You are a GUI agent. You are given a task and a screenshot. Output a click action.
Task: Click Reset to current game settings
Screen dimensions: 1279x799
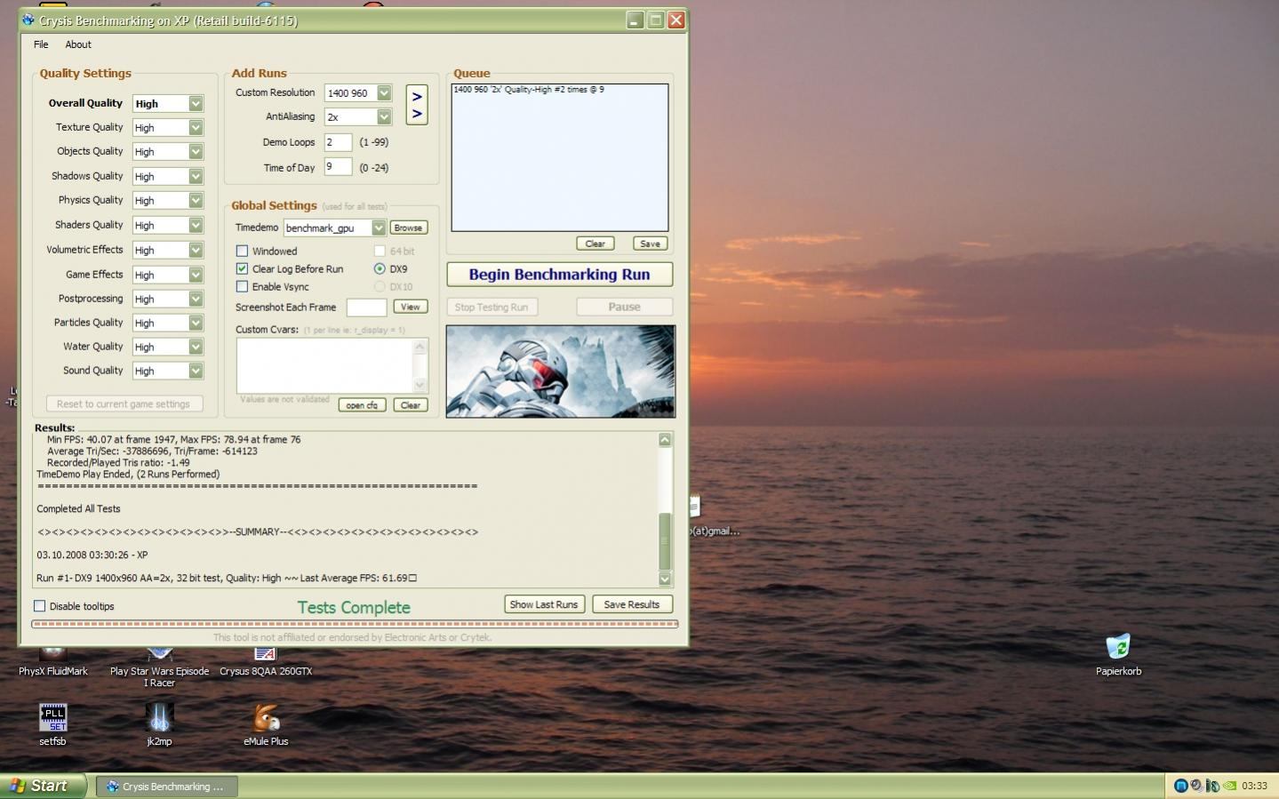(x=124, y=404)
